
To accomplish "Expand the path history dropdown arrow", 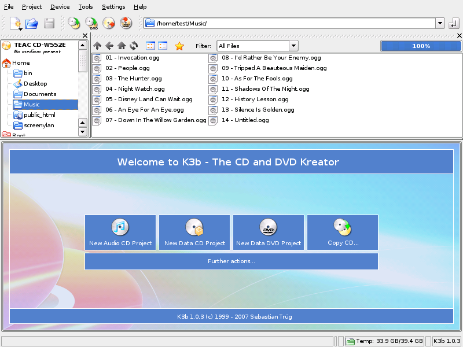I will [x=440, y=24].
